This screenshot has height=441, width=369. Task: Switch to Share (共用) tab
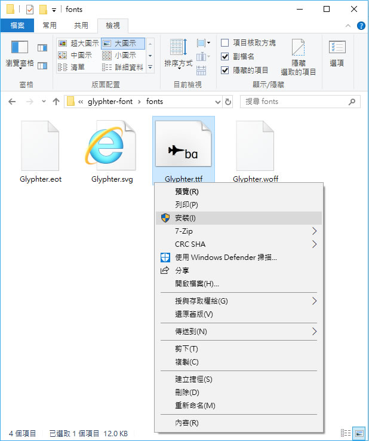pos(81,26)
